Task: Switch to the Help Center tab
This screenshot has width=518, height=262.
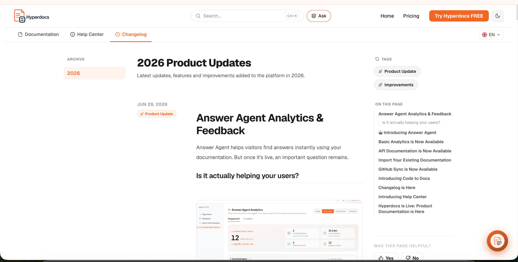Action: (87, 34)
